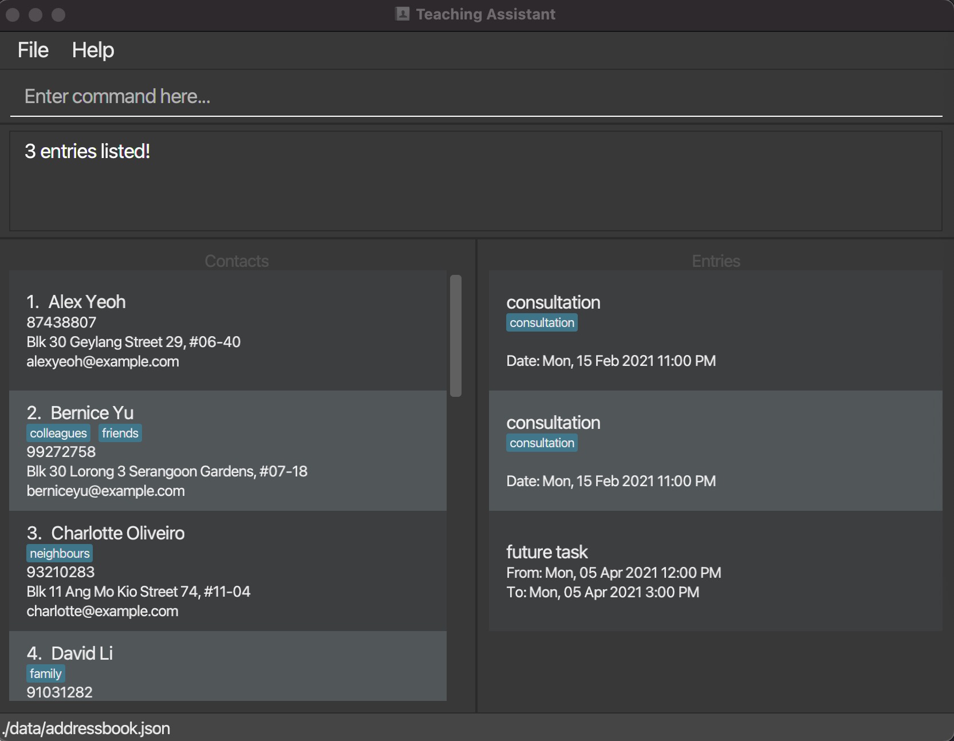Click email charlotte@example.com
The width and height of the screenshot is (954, 741).
pyautogui.click(x=103, y=611)
